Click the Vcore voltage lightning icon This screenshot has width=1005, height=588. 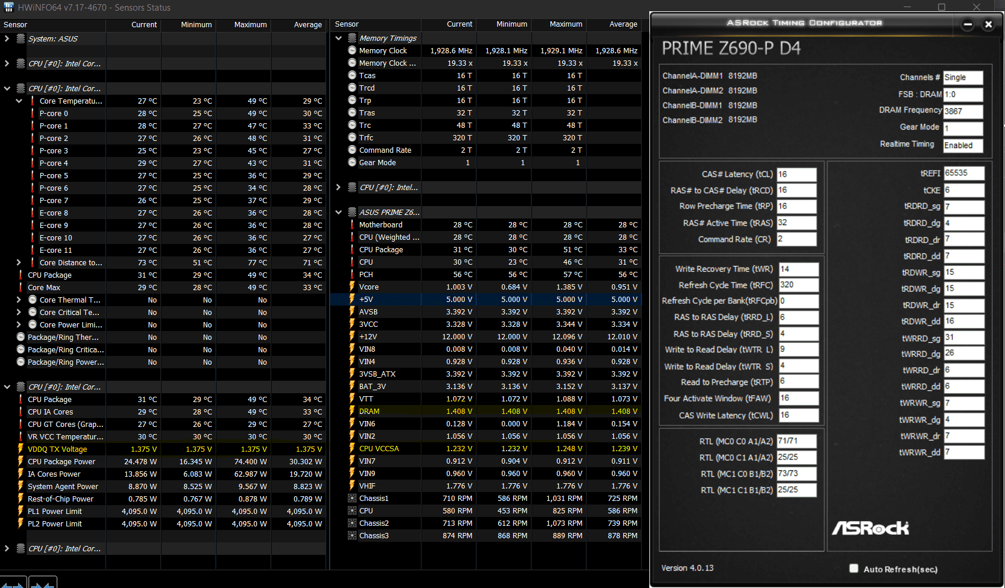tap(352, 287)
